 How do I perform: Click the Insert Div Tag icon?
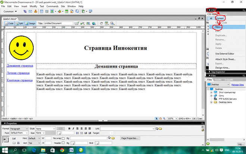click(x=47, y=11)
